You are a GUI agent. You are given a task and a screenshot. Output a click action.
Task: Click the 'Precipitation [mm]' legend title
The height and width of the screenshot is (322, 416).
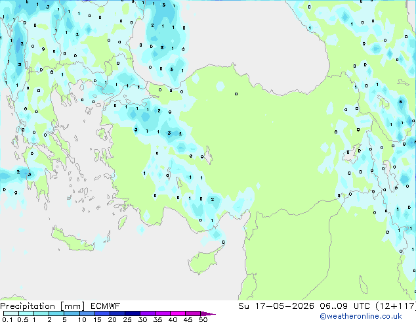tap(43, 306)
